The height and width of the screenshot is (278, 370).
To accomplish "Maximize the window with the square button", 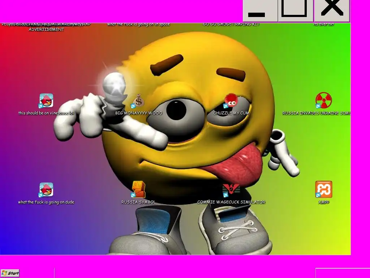I will (296, 10).
